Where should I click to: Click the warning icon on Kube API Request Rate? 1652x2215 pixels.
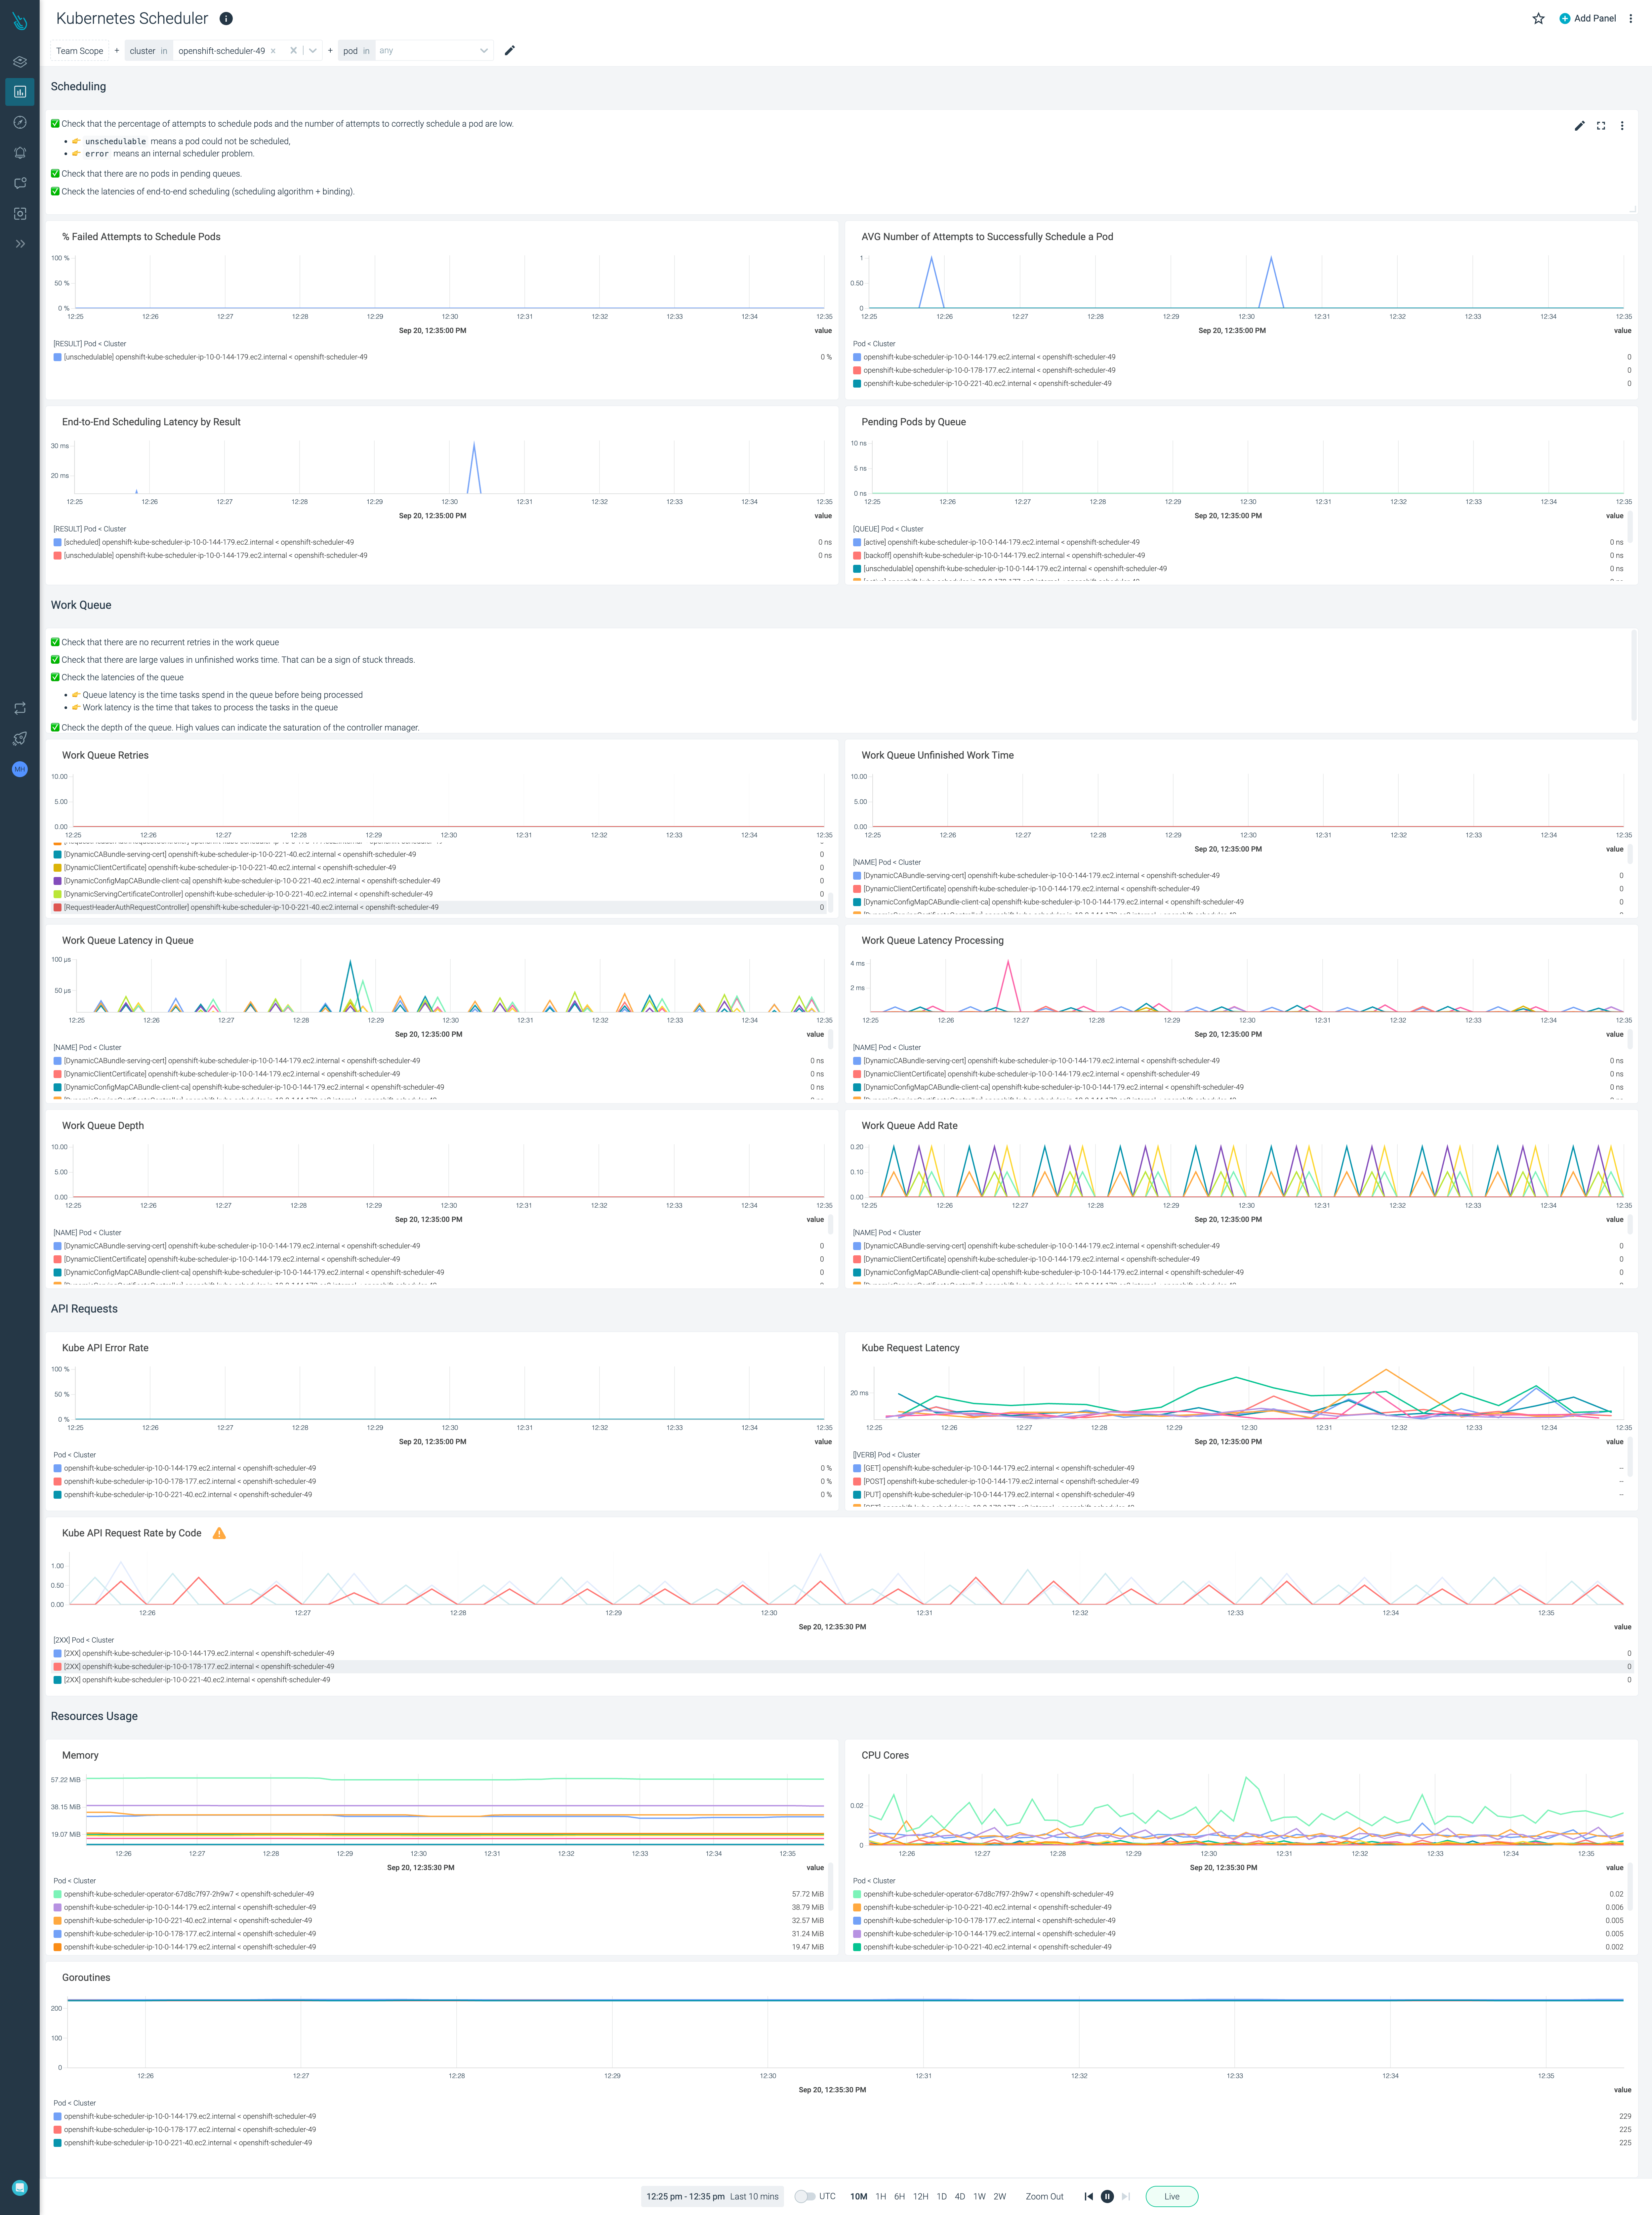tap(219, 1533)
